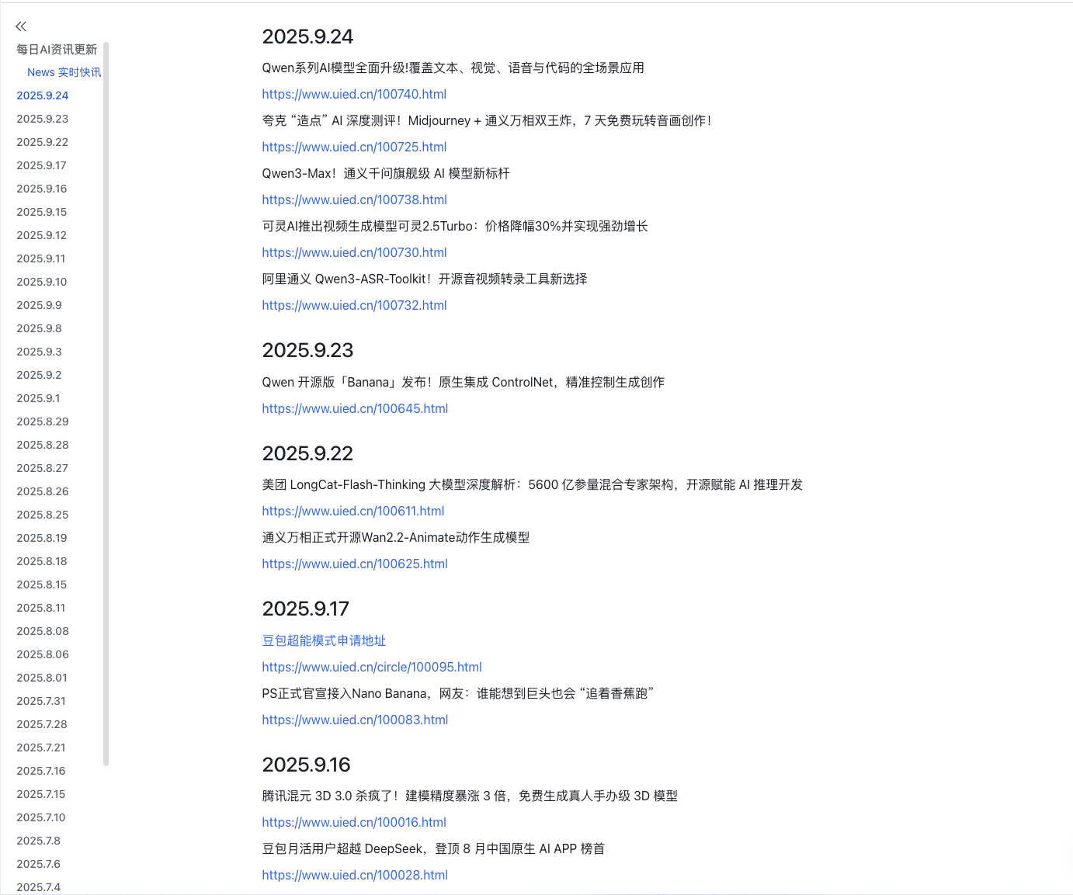The image size is (1073, 895).
Task: Click the 豆包超能模式申请地址 link
Action: pos(324,640)
